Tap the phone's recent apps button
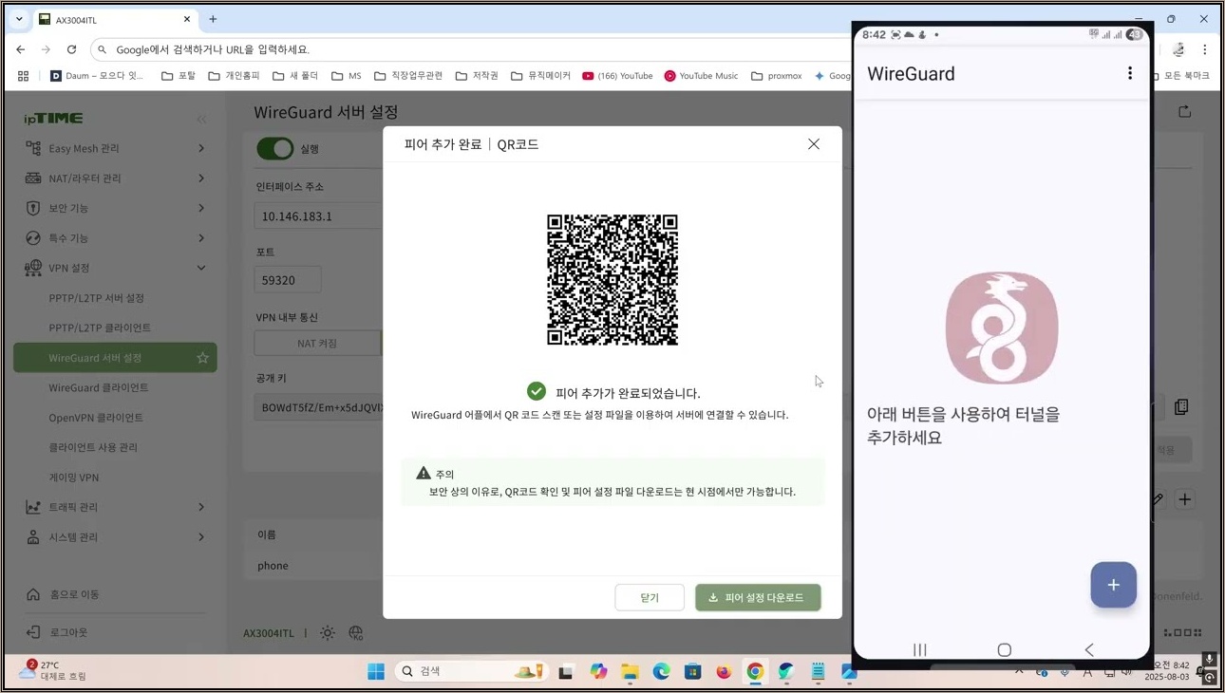Screen dimensions: 1225x693 point(919,649)
